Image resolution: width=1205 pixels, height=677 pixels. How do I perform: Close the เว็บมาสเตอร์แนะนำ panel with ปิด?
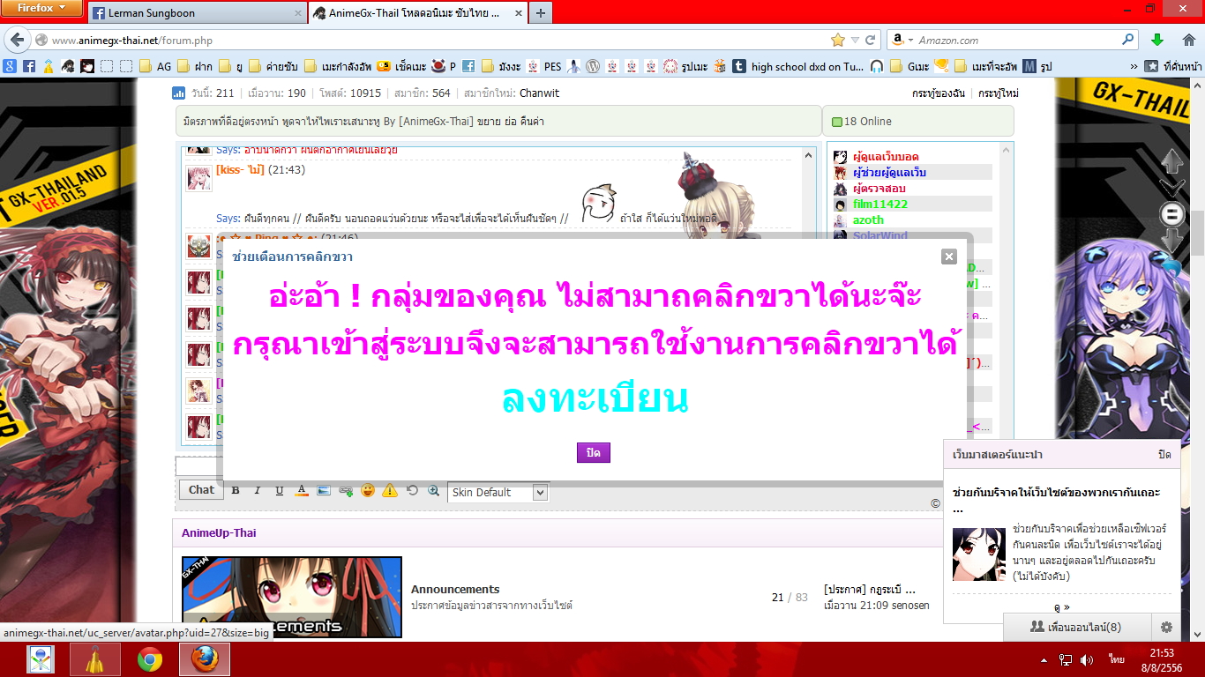point(1164,455)
